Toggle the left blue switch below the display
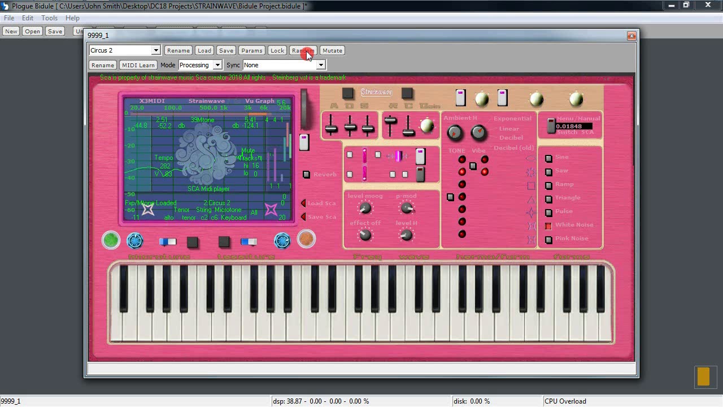Viewport: 723px width, 407px height. 167,241
